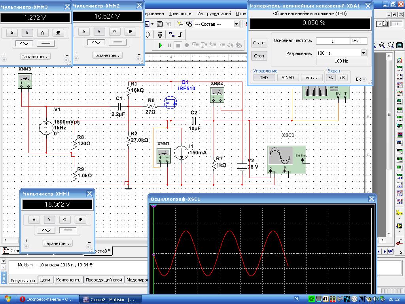Click Параметры button in XMM1 multimeter
Viewport: 405px width, 304px height.
57,243
